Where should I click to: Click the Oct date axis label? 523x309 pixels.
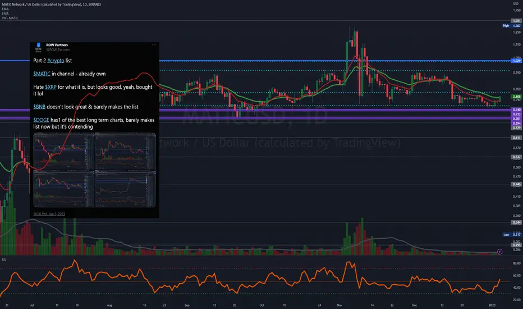coord(262,305)
